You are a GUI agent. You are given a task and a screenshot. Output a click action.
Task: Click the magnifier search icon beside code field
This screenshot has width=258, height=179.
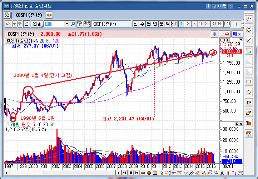click(x=73, y=24)
